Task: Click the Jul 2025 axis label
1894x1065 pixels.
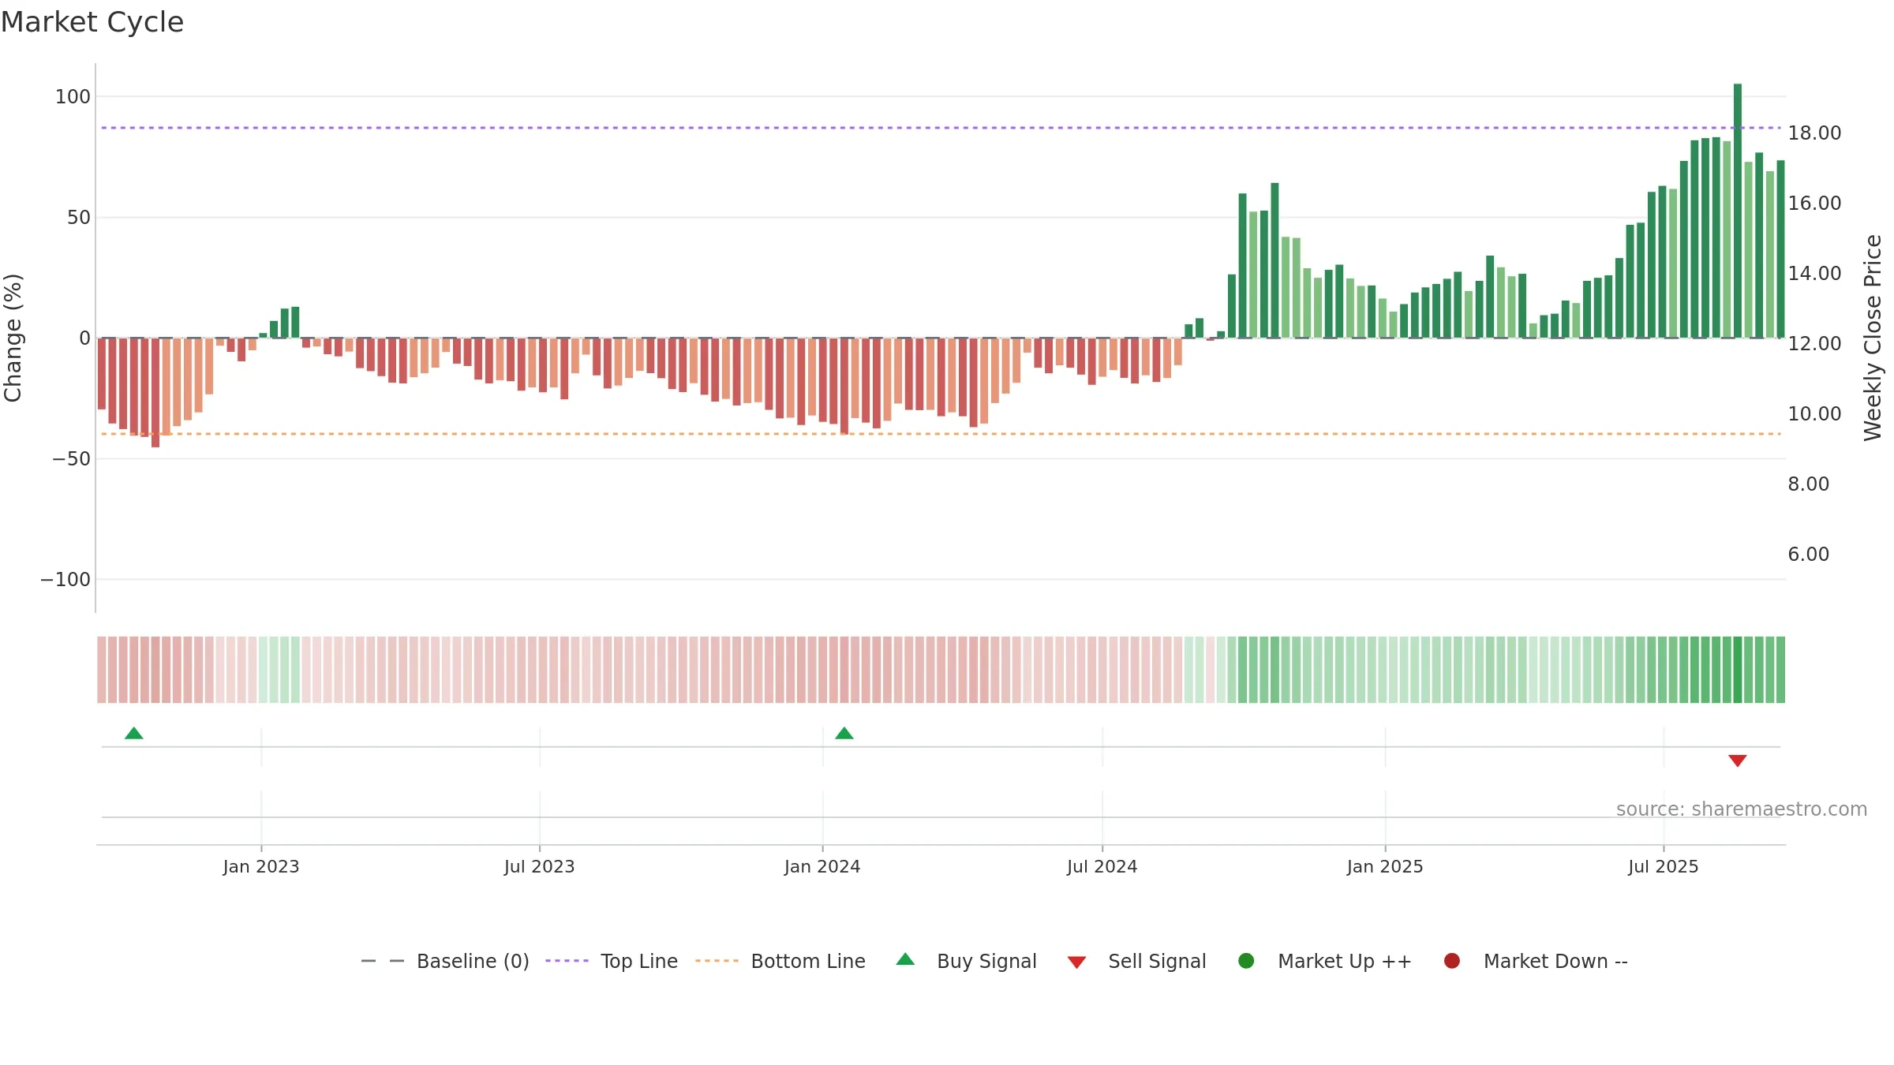Action: [1664, 867]
